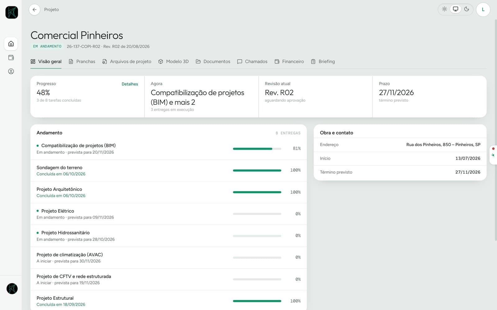Go to the Chamados tab
The height and width of the screenshot is (310, 497).
tap(252, 61)
